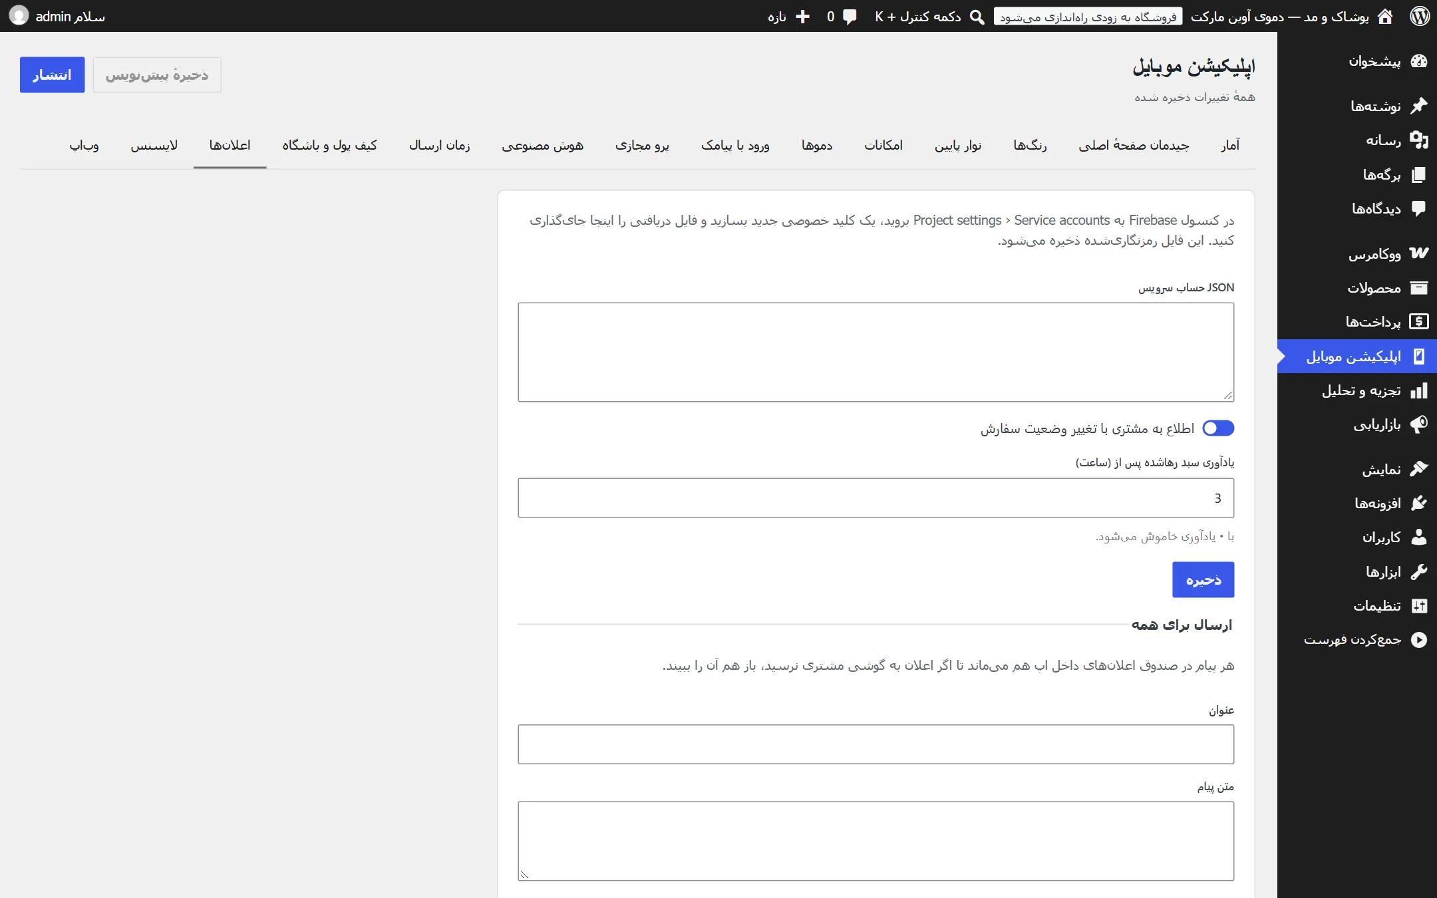This screenshot has width=1437, height=898.
Task: Click the plug icon for افزونه‌ها
Action: coord(1419,503)
